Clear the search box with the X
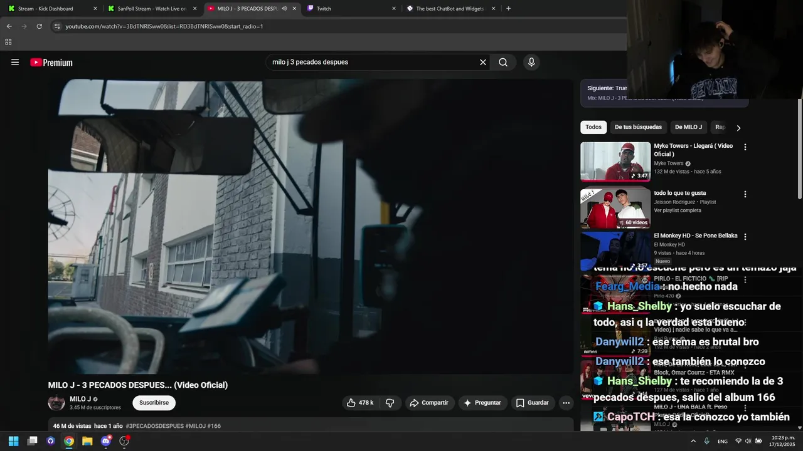The image size is (803, 451). (x=483, y=62)
